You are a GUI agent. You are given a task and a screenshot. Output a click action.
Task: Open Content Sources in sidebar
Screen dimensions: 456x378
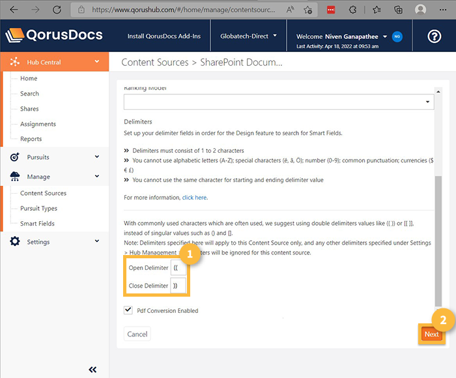(43, 193)
